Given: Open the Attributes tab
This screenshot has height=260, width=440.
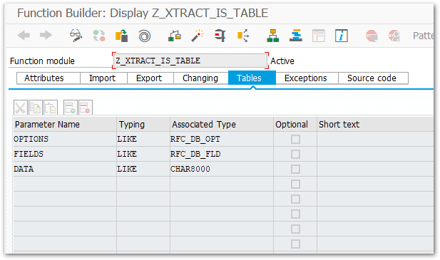Looking at the screenshot, I should pos(48,78).
